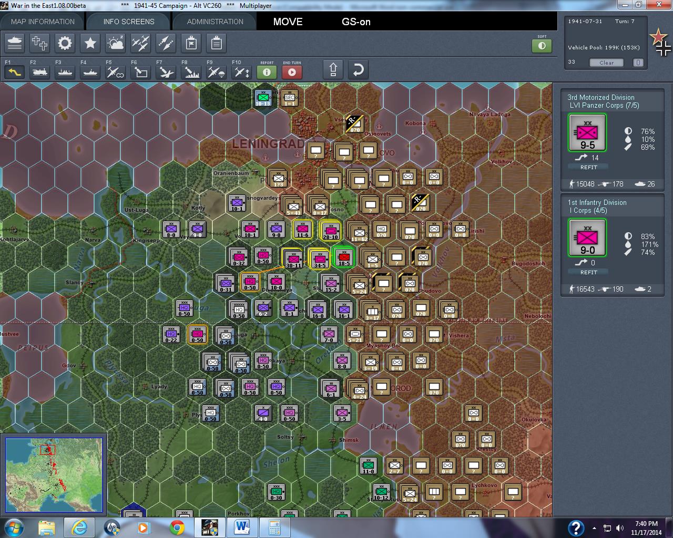
Task: Toggle REFIT for 3rd Motorized Division
Action: tap(589, 167)
